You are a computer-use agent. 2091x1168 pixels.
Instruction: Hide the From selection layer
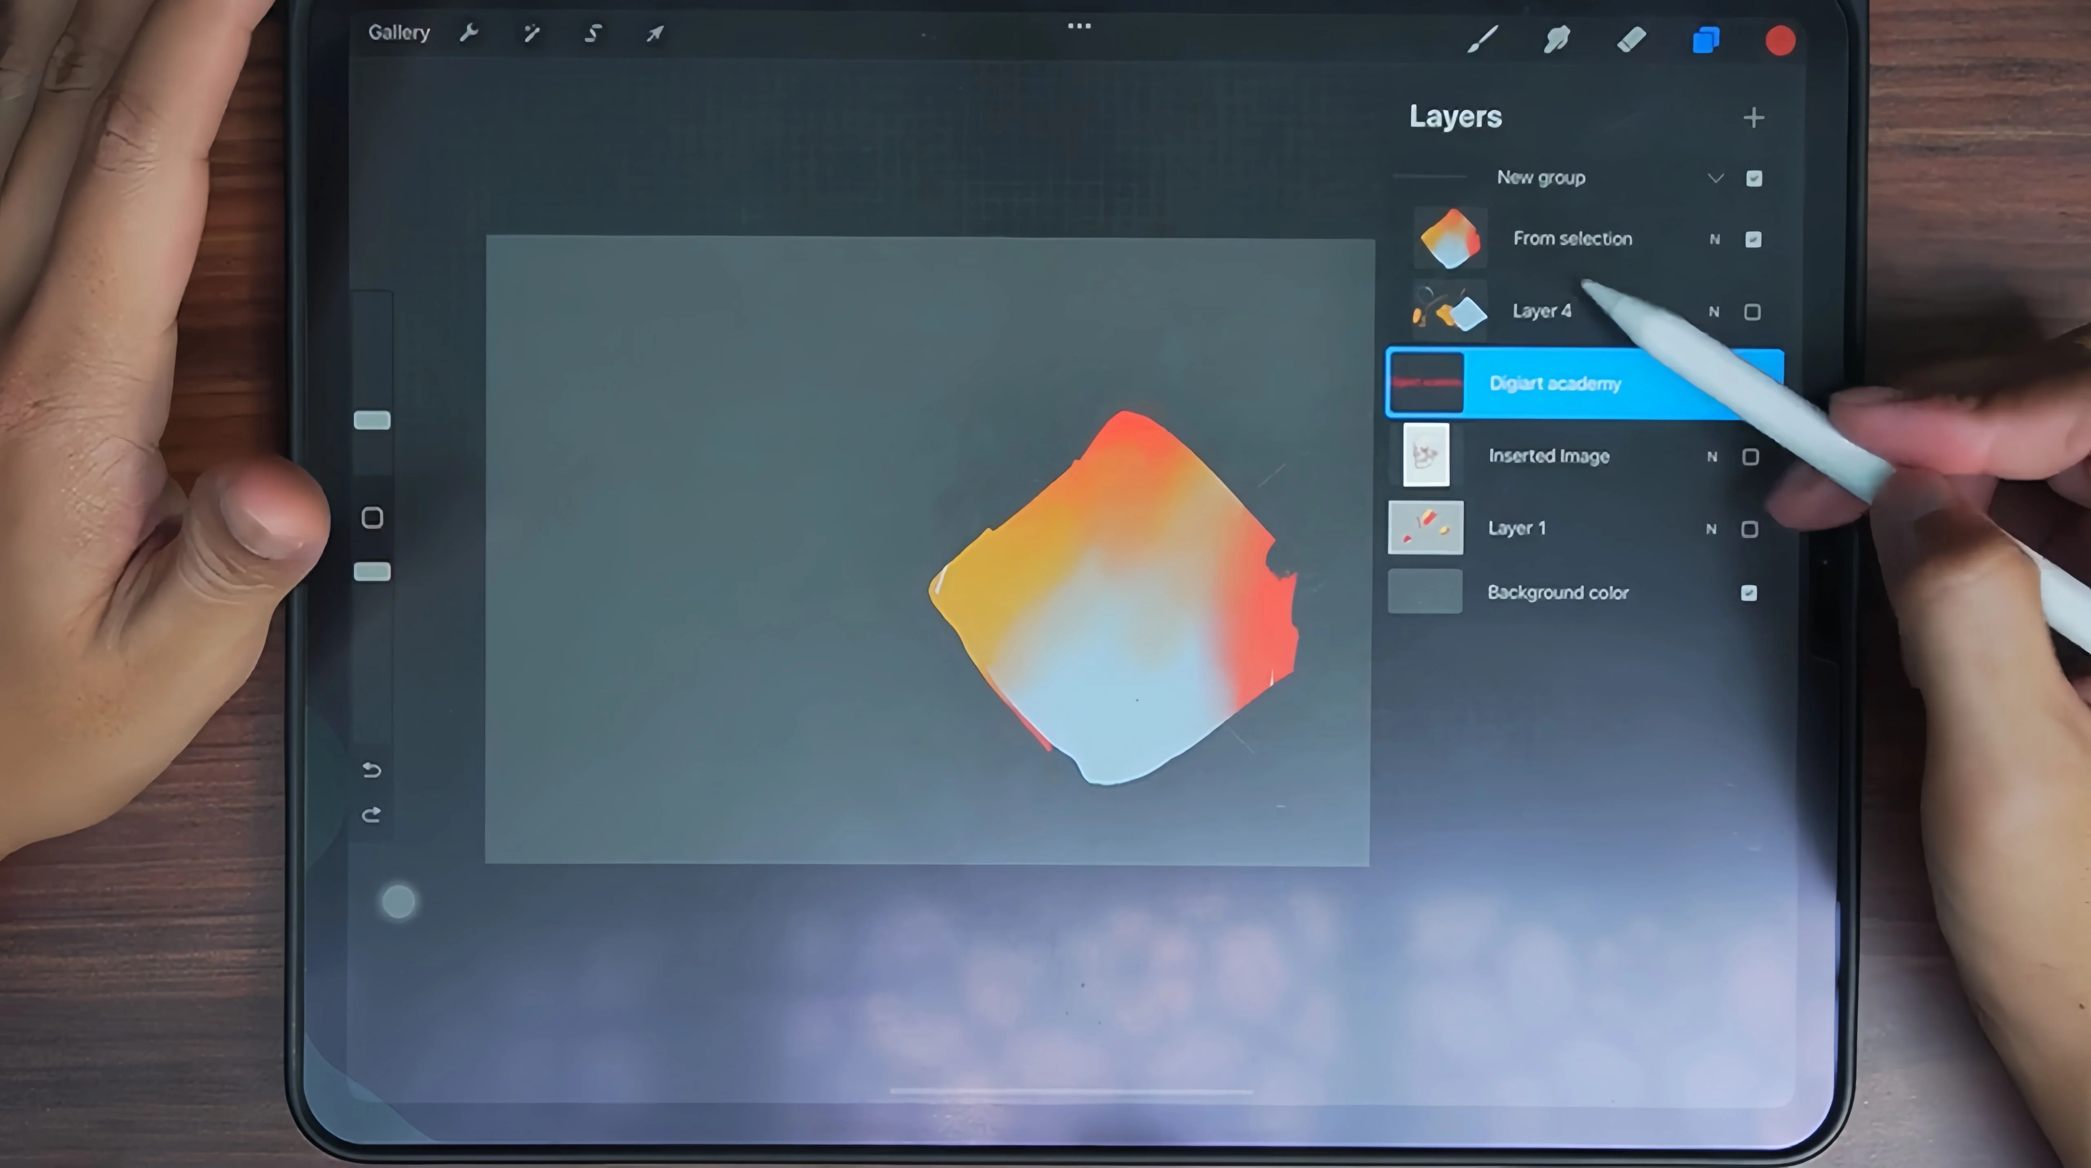click(1753, 239)
